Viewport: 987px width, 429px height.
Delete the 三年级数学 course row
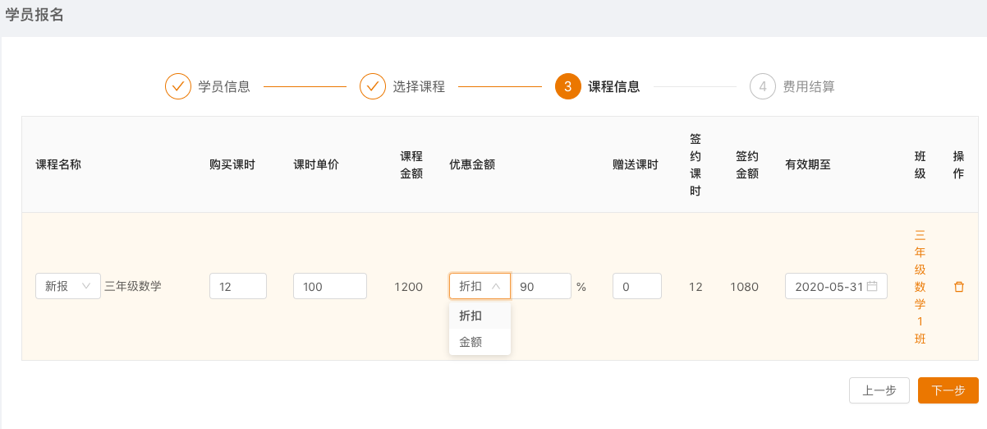958,287
